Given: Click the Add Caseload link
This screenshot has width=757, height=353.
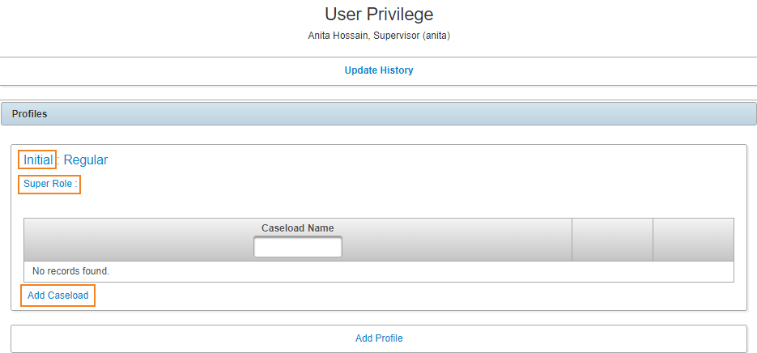Looking at the screenshot, I should tap(58, 296).
